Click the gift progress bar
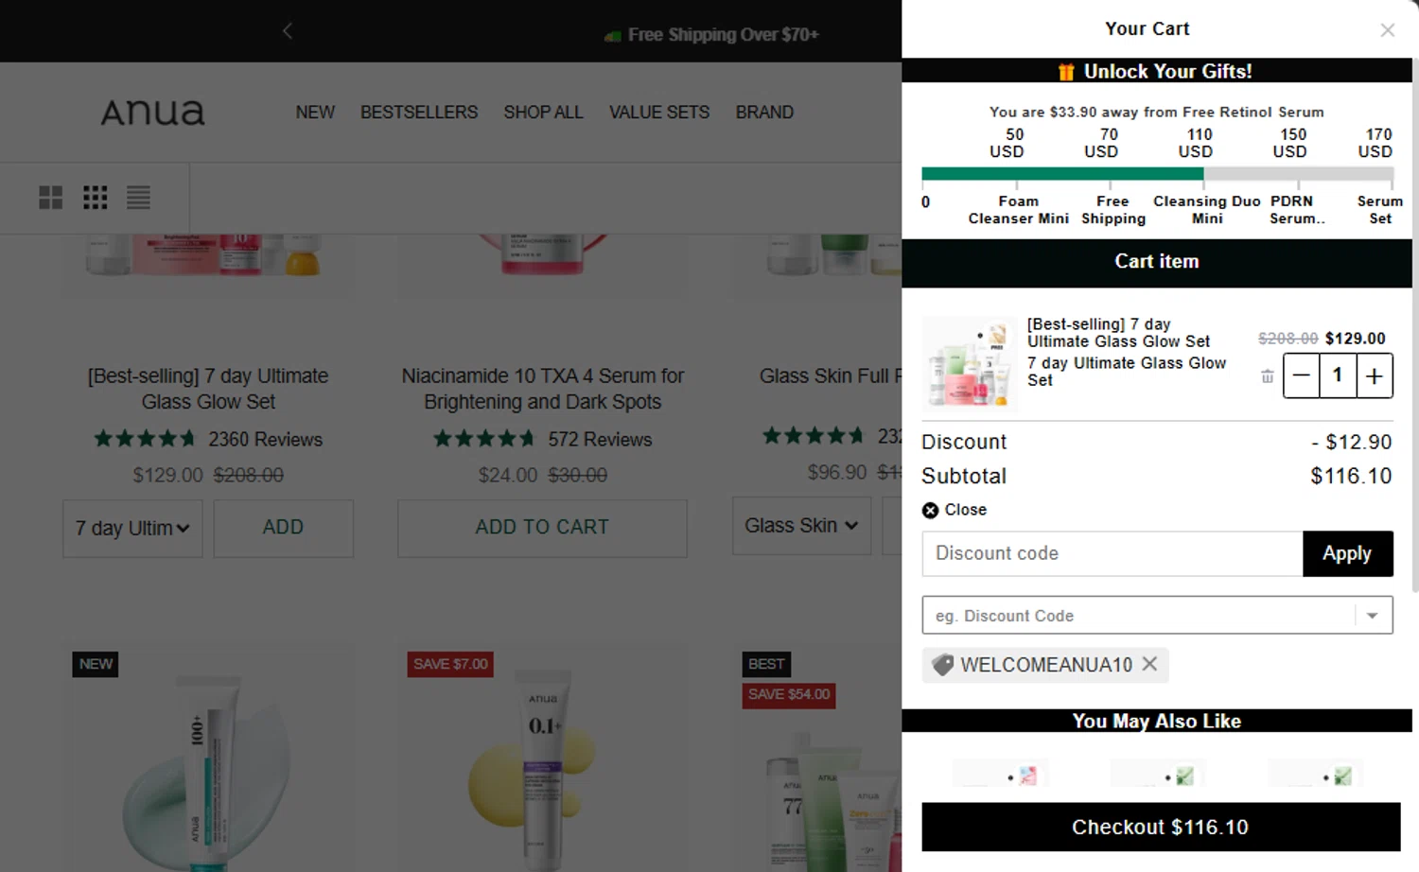Image resolution: width=1419 pixels, height=872 pixels. click(x=1157, y=174)
